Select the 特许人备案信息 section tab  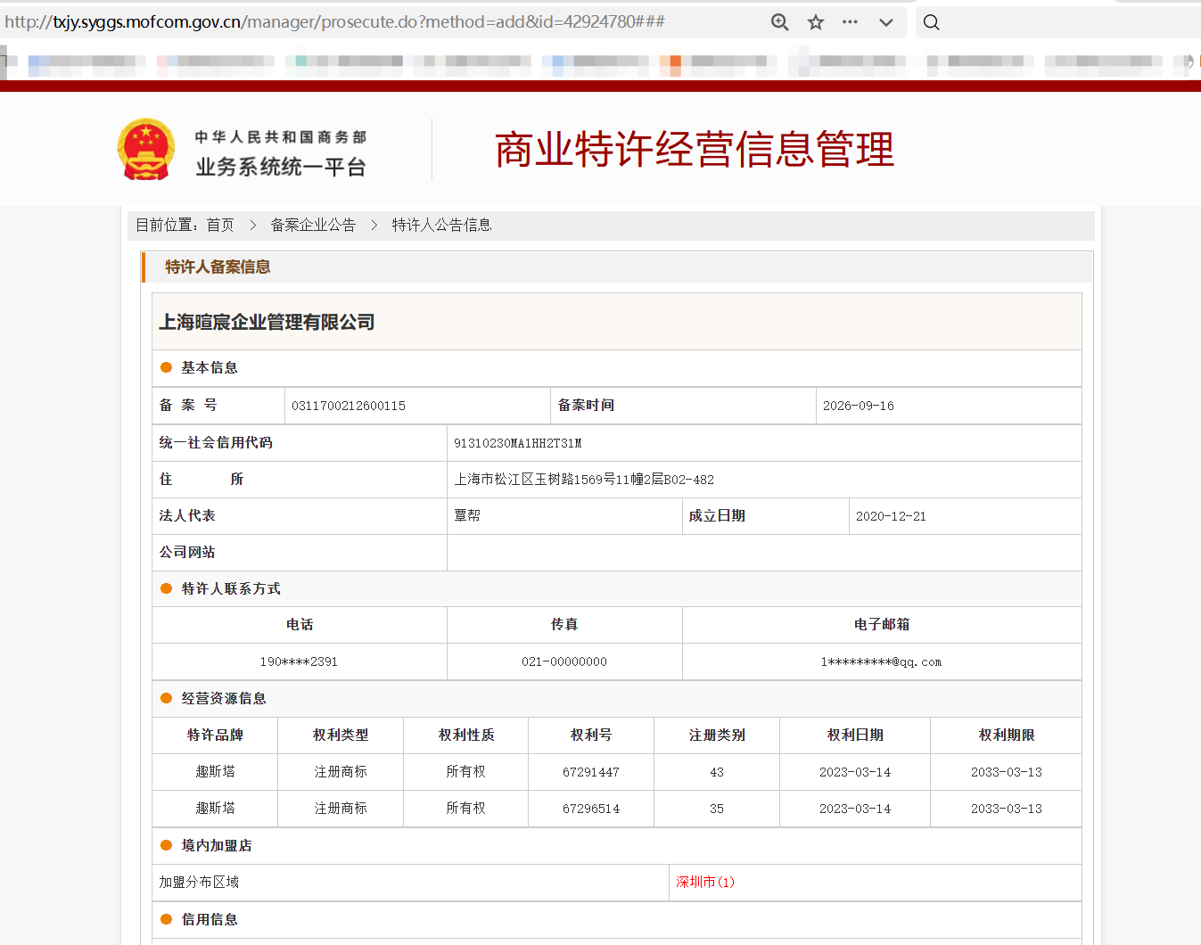[218, 267]
